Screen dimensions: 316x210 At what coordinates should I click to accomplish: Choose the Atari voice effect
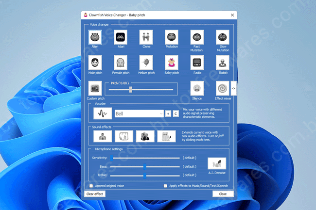(121, 37)
